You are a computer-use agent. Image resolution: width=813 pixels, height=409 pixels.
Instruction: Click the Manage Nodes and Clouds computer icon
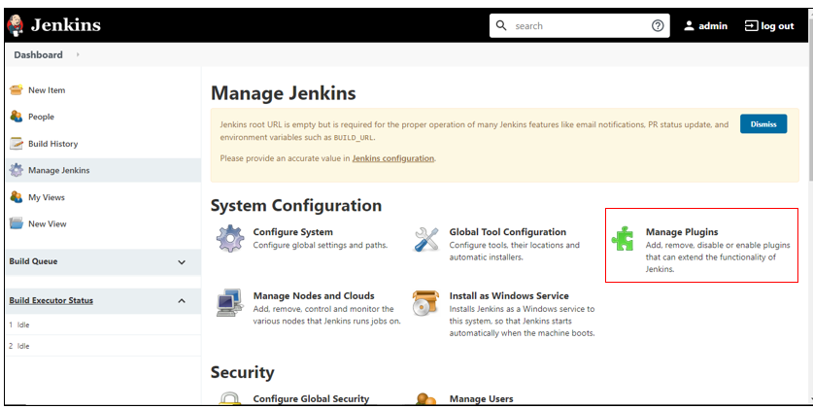(x=230, y=303)
